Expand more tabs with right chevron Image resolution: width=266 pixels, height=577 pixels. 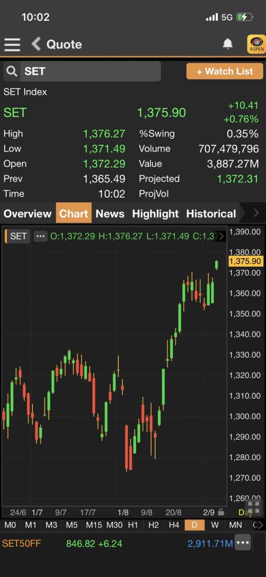256,213
